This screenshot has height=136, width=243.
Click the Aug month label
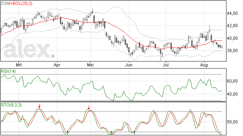204,65
